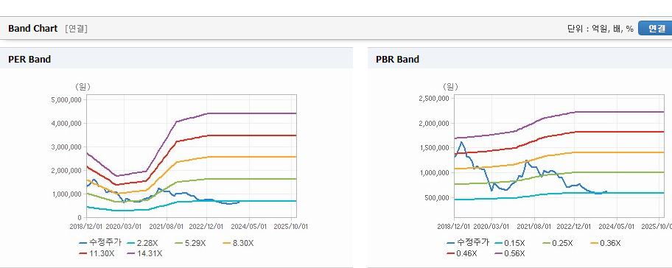Click the PER Band panel title
672x268 pixels.
click(x=29, y=60)
